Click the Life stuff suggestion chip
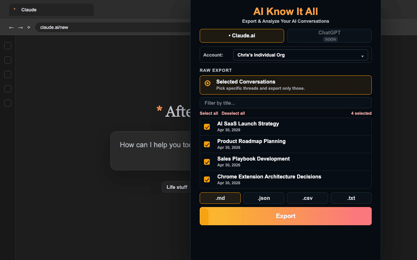This screenshot has height=260, width=417. click(x=177, y=187)
